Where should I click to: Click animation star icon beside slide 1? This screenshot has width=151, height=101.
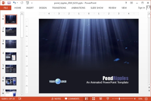(3, 19)
